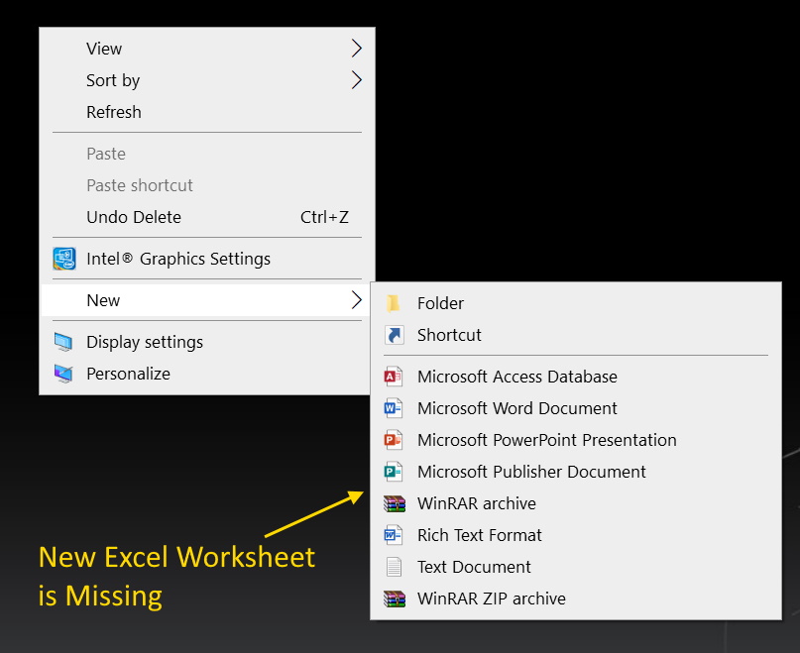Choose Personalize from the context menu
Viewport: 800px width, 653px height.
pos(207,374)
